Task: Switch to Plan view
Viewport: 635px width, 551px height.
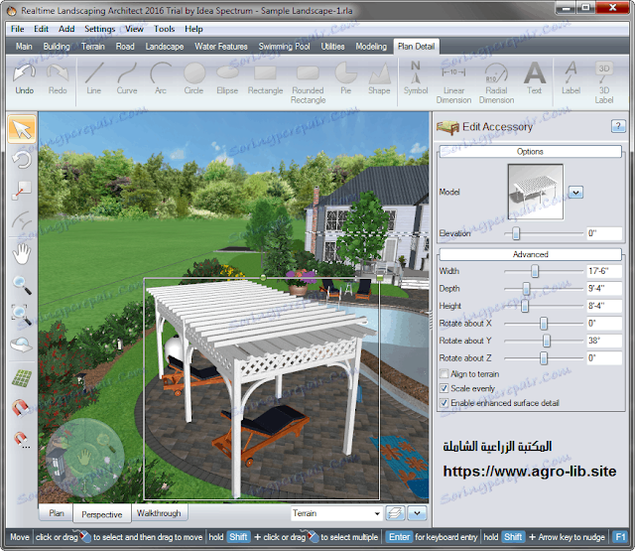Action: pos(57,513)
